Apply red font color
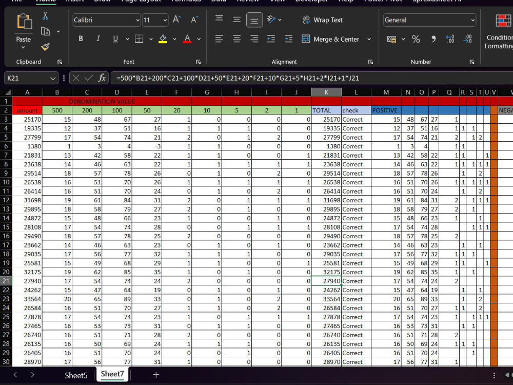513x385 pixels. coord(187,39)
